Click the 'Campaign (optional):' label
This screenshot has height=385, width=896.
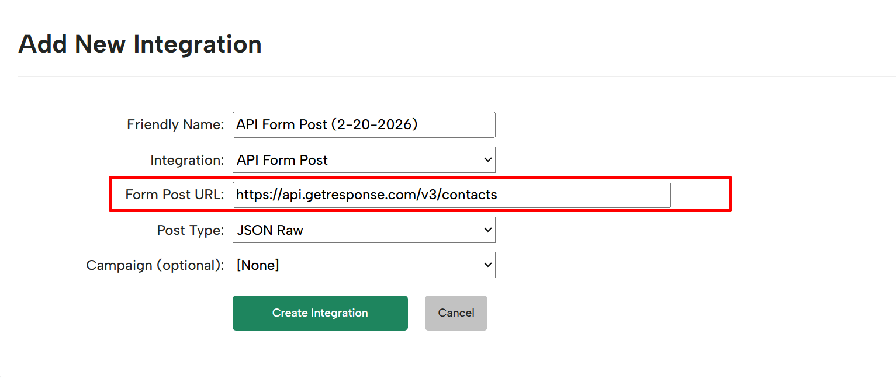tap(154, 265)
